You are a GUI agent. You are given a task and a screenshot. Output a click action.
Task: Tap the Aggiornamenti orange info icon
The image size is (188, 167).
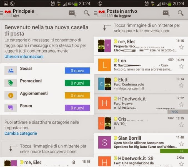click(11, 95)
